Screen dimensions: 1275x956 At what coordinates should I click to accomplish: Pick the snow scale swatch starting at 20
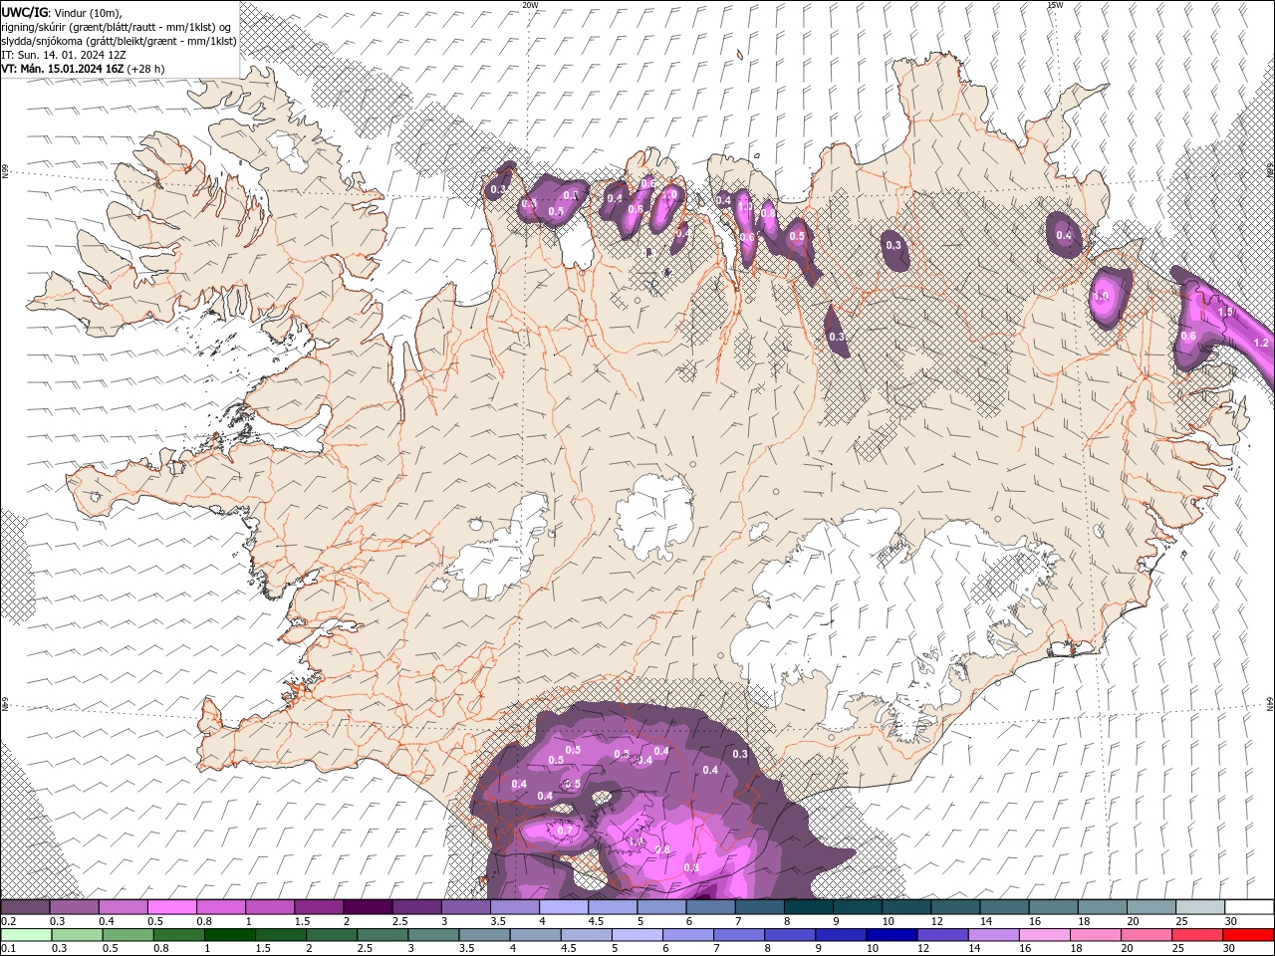click(x=1152, y=906)
